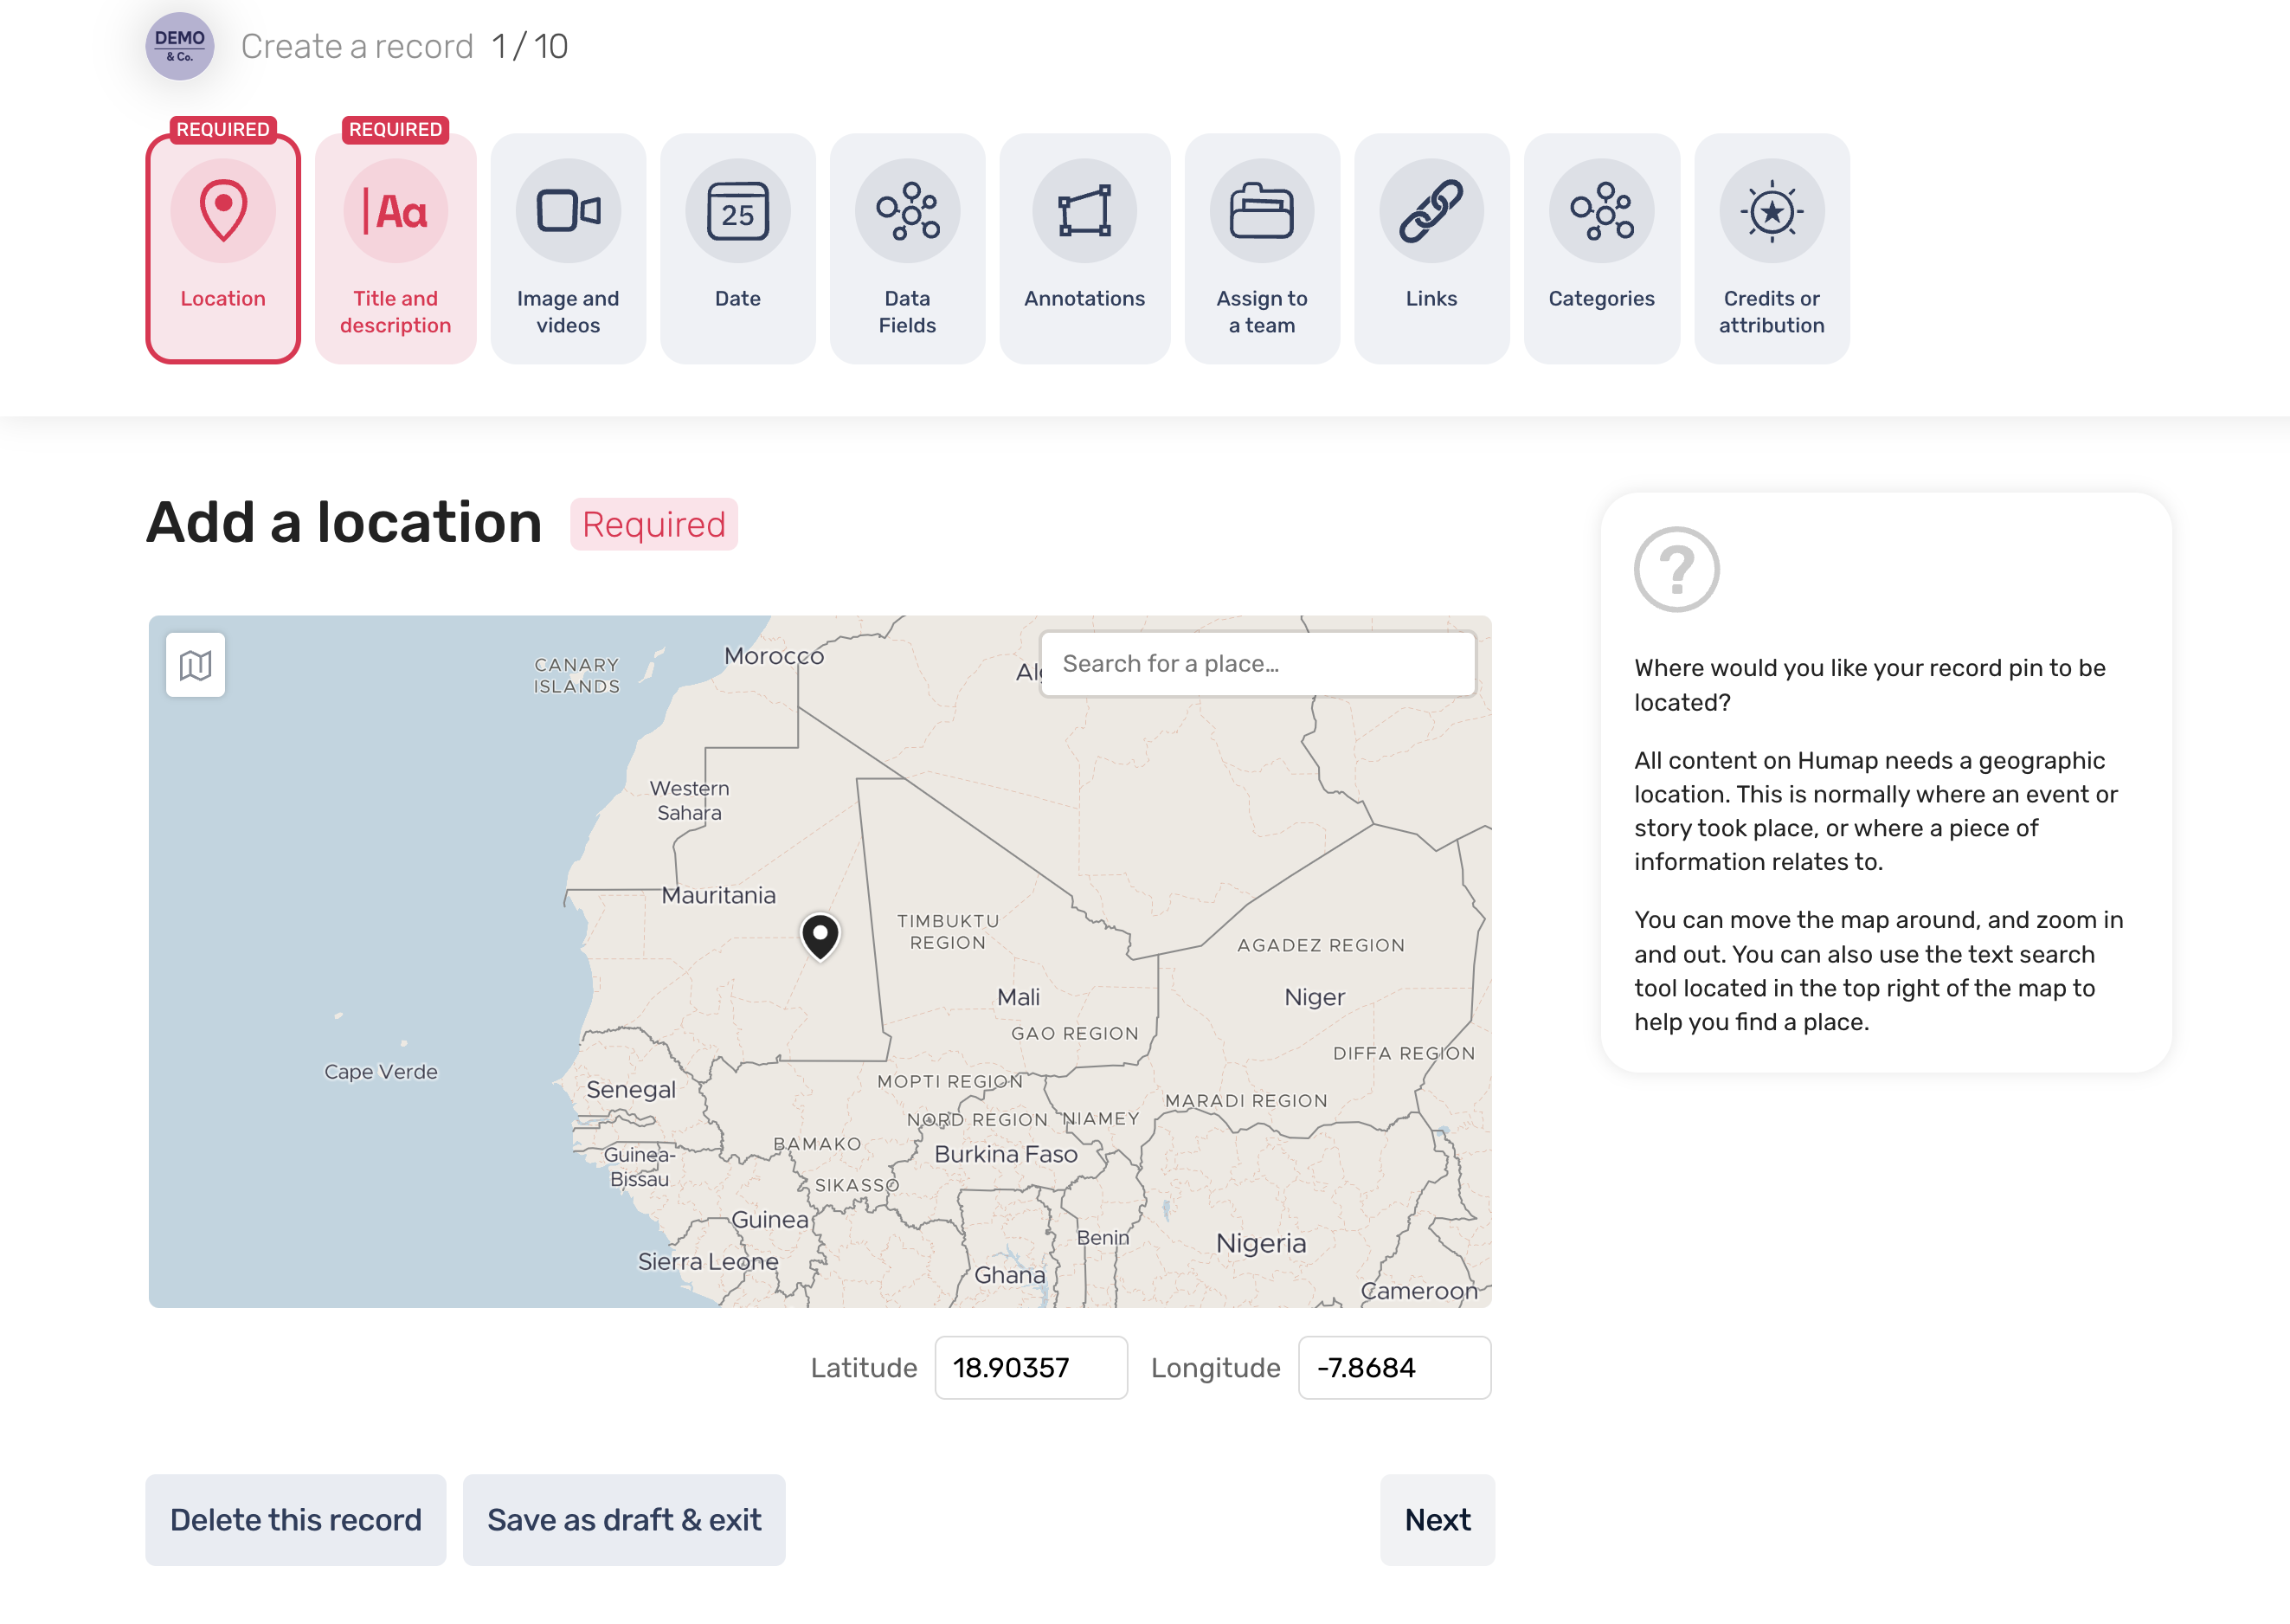Click Save as draft & exit
This screenshot has width=2290, height=1624.
(x=624, y=1519)
